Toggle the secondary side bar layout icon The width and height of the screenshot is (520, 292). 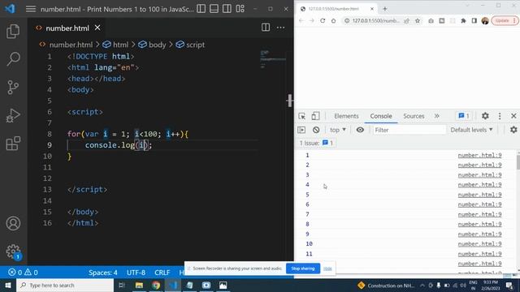click(x=227, y=9)
